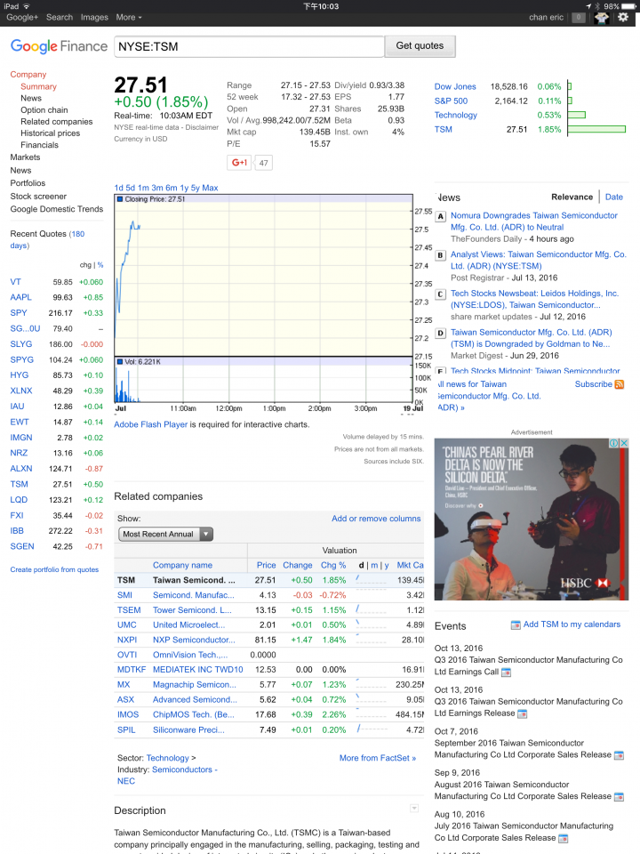Close the HSBC advertisement
Image resolution: width=640 pixels, height=854 pixels.
[x=624, y=443]
